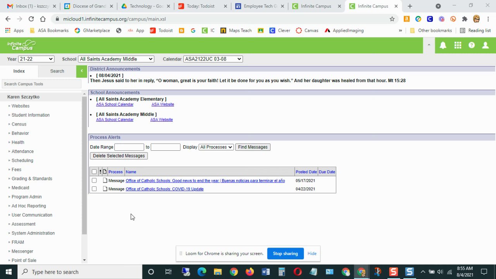
Task: Hide the Loom sharing bar
Action: click(x=312, y=253)
